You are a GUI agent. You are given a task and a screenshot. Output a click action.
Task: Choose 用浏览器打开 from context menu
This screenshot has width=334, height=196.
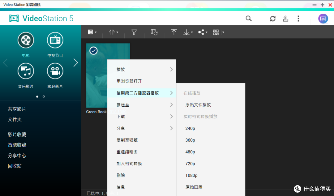[x=142, y=81]
